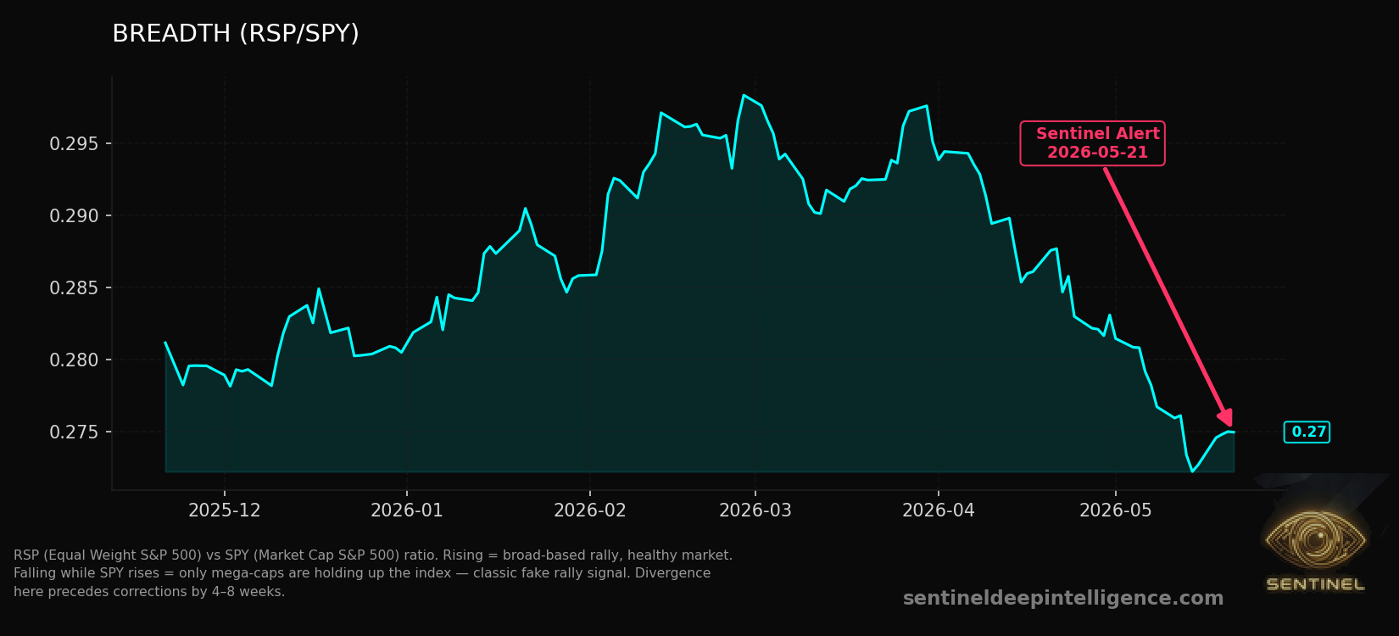Click the 2026-05 x-axis label
This screenshot has width=1399, height=636.
point(1116,510)
